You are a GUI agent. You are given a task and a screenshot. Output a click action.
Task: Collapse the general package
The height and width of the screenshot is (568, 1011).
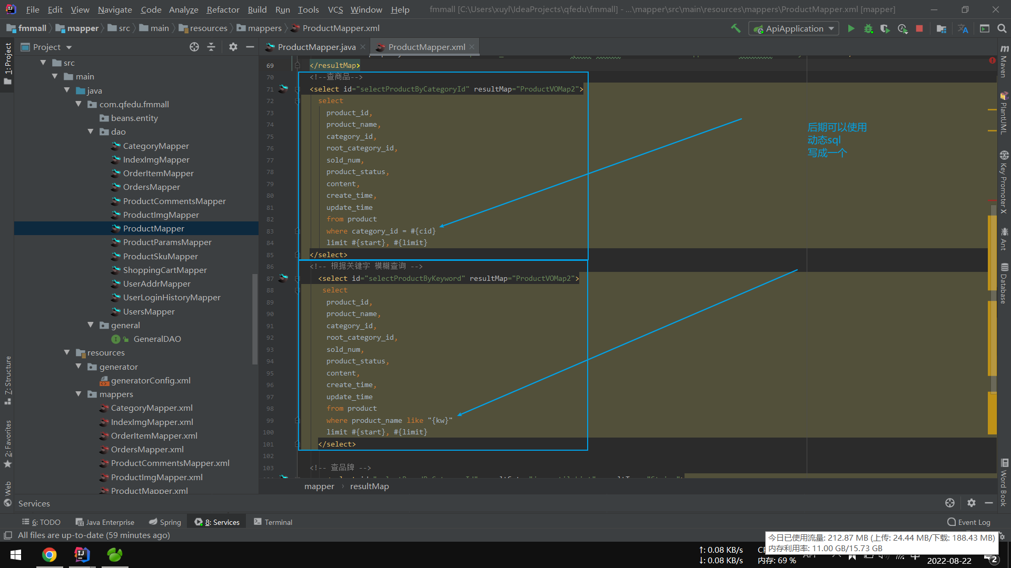[x=91, y=325]
